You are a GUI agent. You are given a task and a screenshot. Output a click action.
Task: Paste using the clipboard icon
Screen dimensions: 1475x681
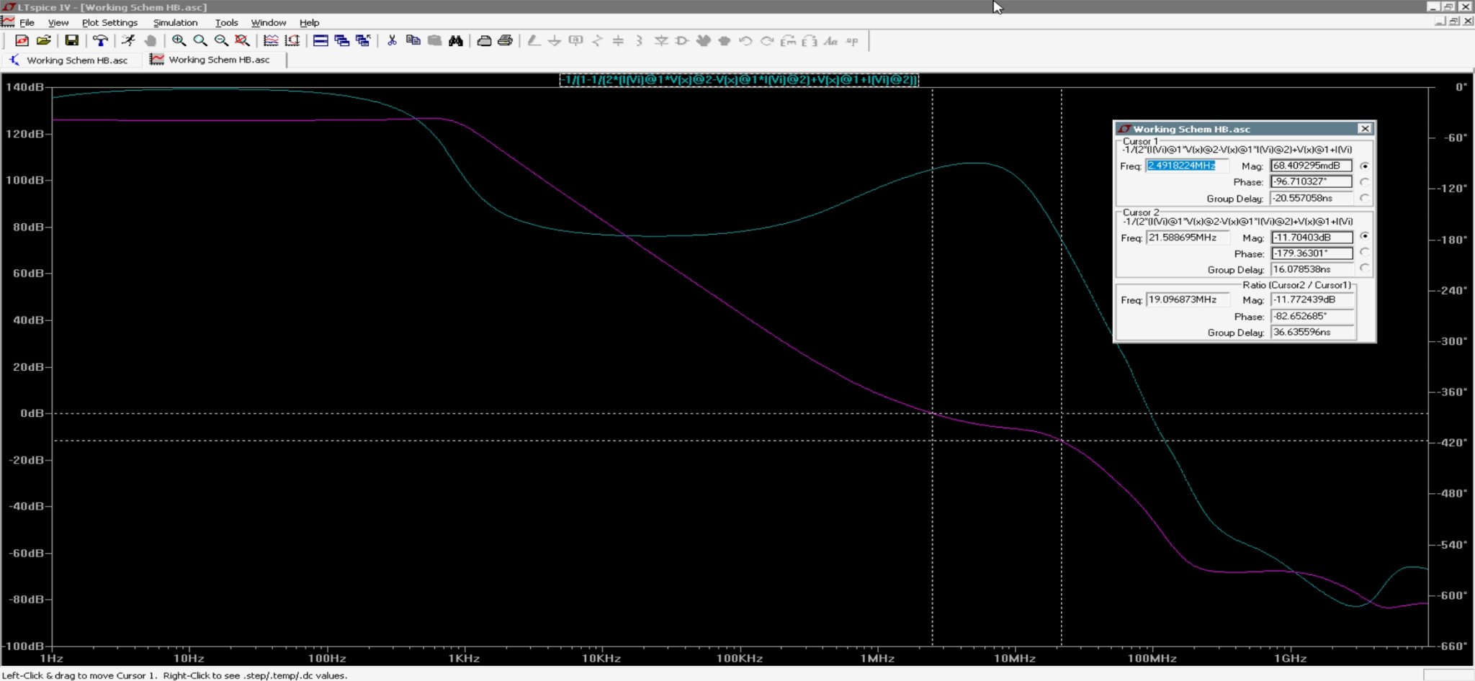point(434,41)
